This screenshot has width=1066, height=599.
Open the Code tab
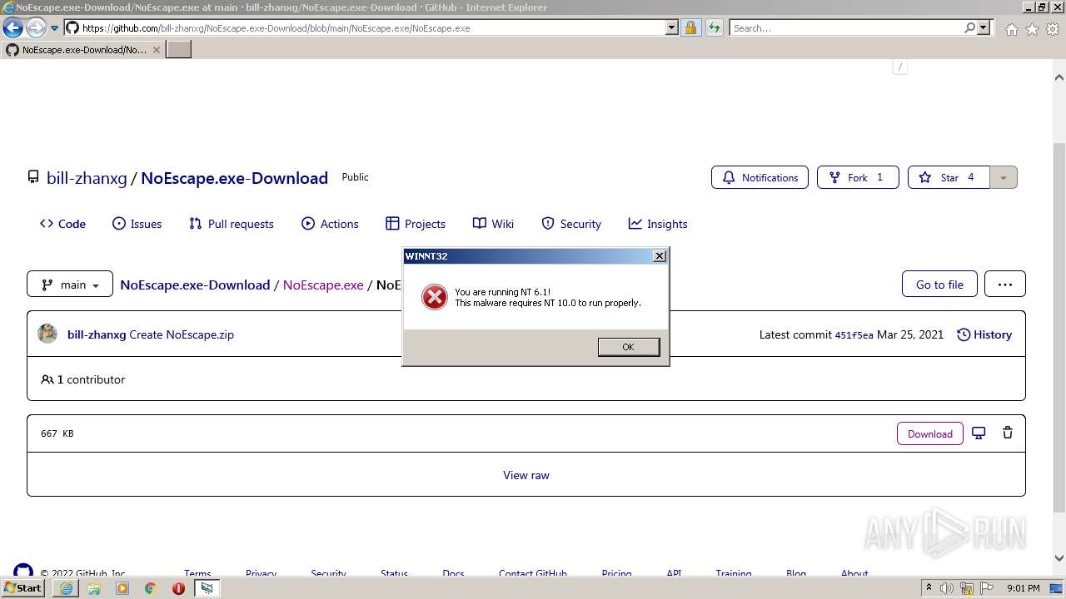pyautogui.click(x=62, y=224)
